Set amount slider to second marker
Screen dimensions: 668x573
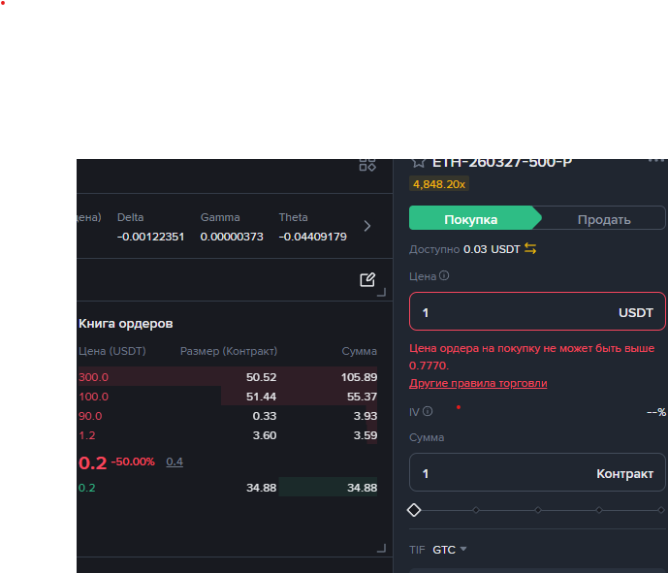tap(476, 510)
